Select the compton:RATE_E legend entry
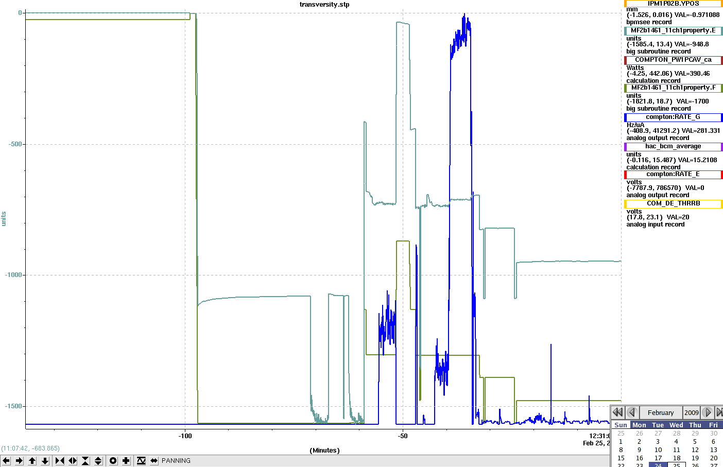This screenshot has height=467, width=723. [x=673, y=174]
